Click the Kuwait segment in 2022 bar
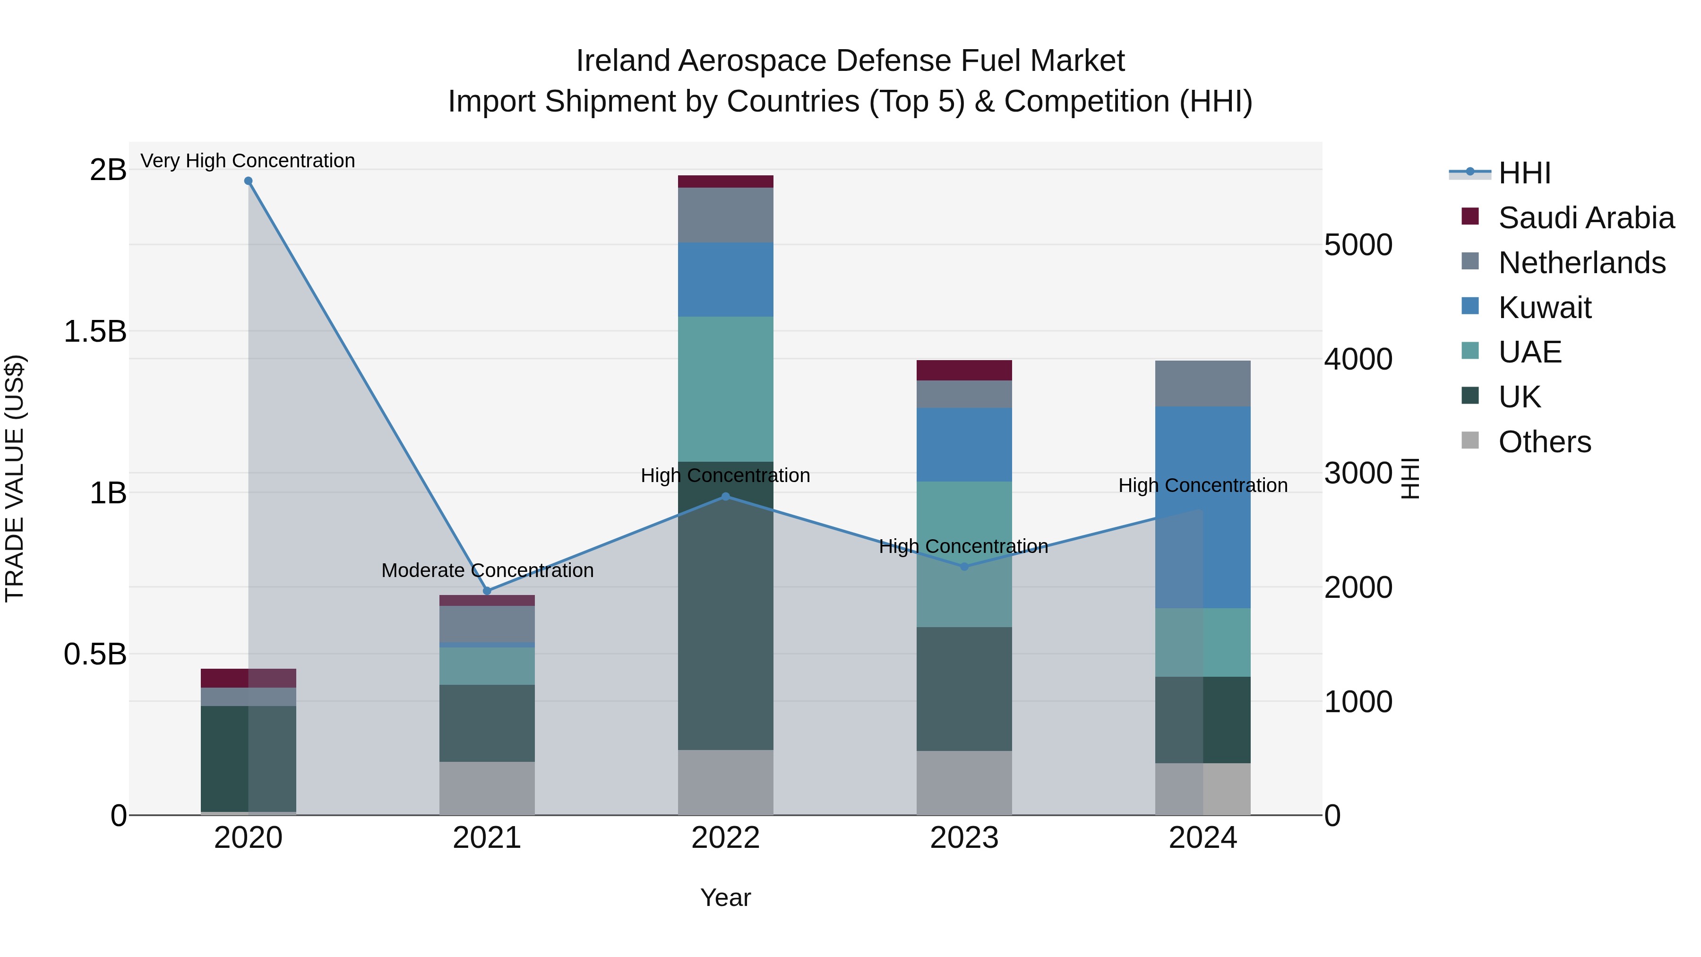Viewport: 1701px width, 957px height. coord(726,280)
